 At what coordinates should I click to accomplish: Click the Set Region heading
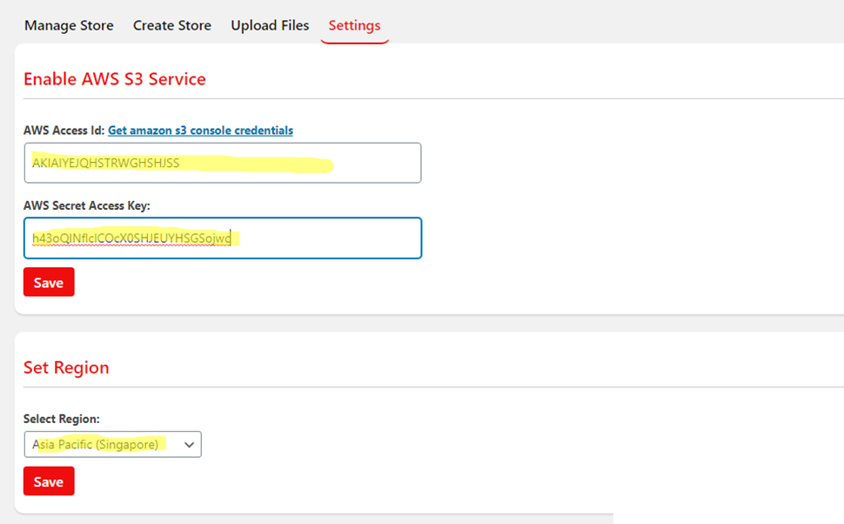pos(66,367)
